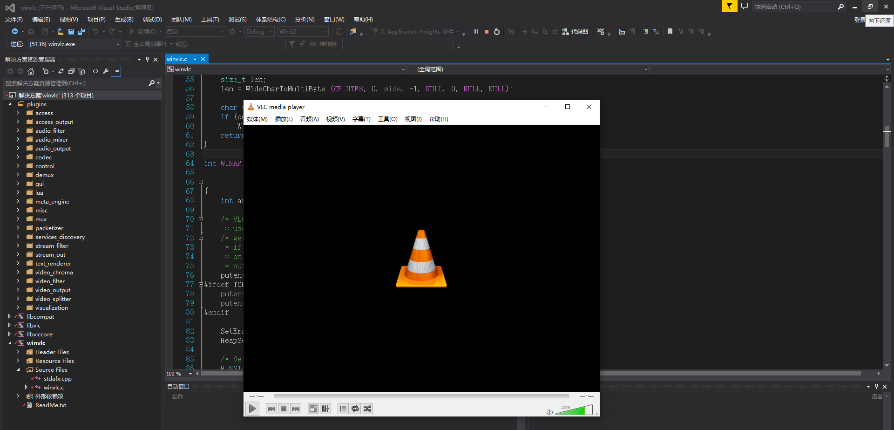Seek on VLC playback progress bar
This screenshot has width=894, height=430.
[x=421, y=396]
